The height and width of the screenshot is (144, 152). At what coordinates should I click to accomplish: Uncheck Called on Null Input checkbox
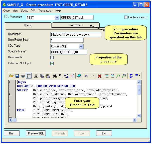pos(52,63)
